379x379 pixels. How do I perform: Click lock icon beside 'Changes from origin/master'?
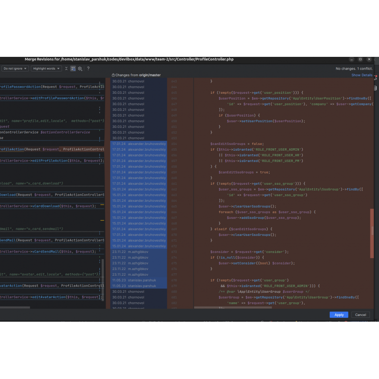click(113, 75)
